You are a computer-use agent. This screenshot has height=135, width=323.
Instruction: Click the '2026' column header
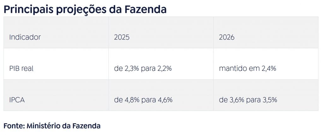226,37
